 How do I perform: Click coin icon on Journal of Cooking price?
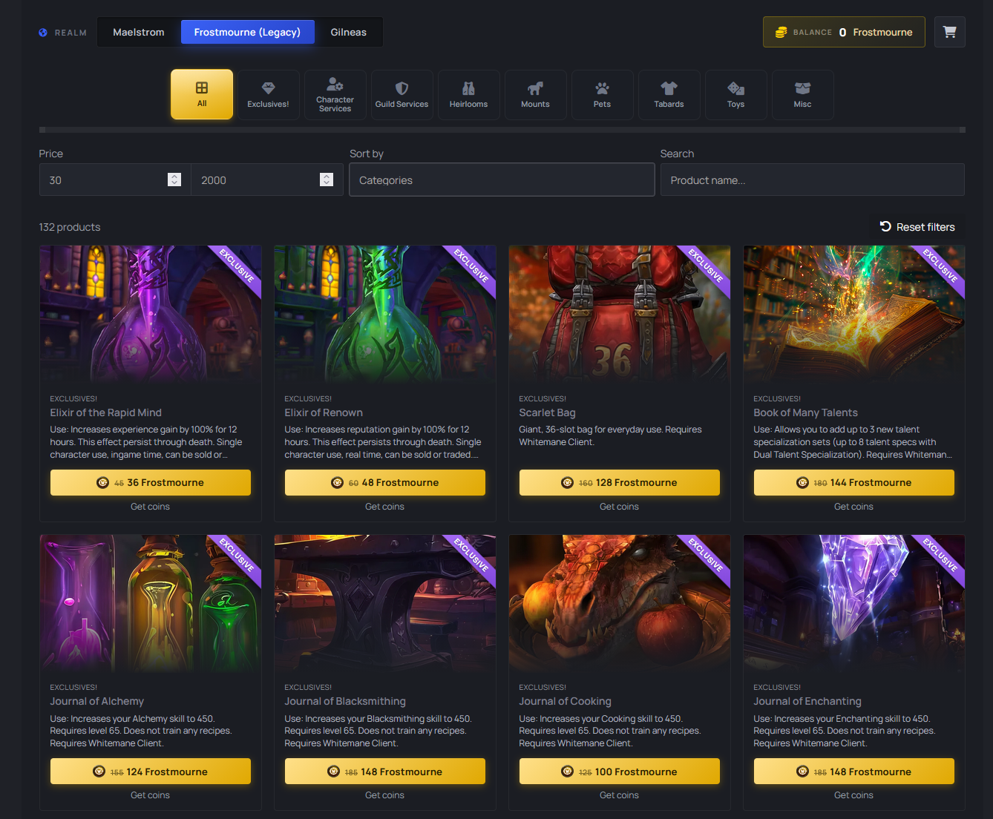point(567,772)
